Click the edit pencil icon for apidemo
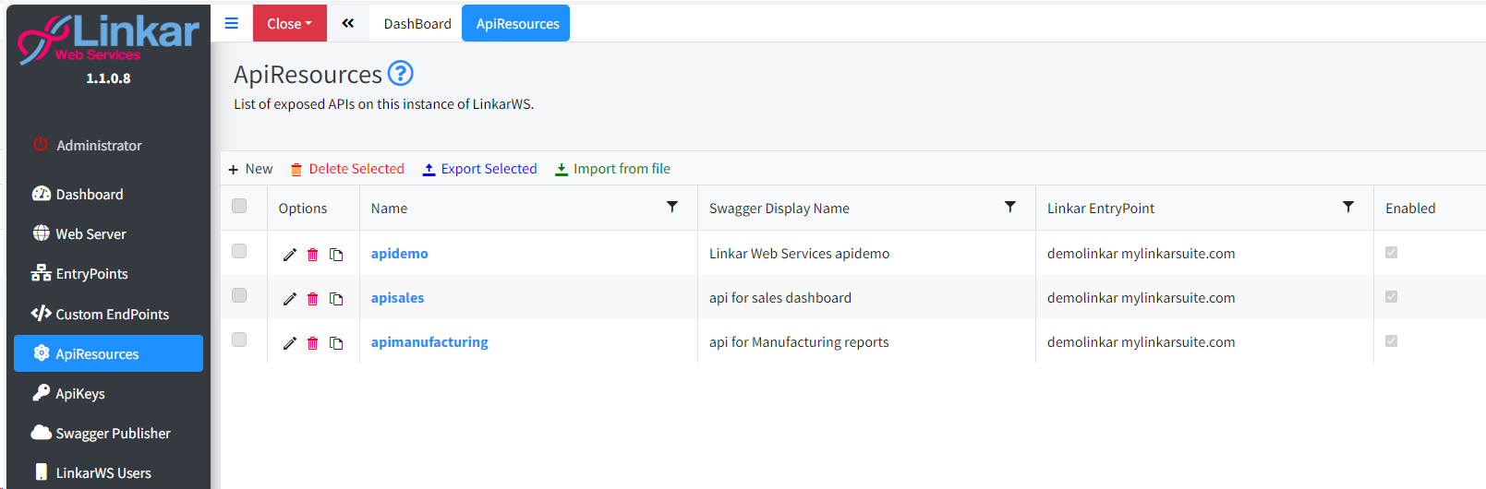 tap(289, 255)
